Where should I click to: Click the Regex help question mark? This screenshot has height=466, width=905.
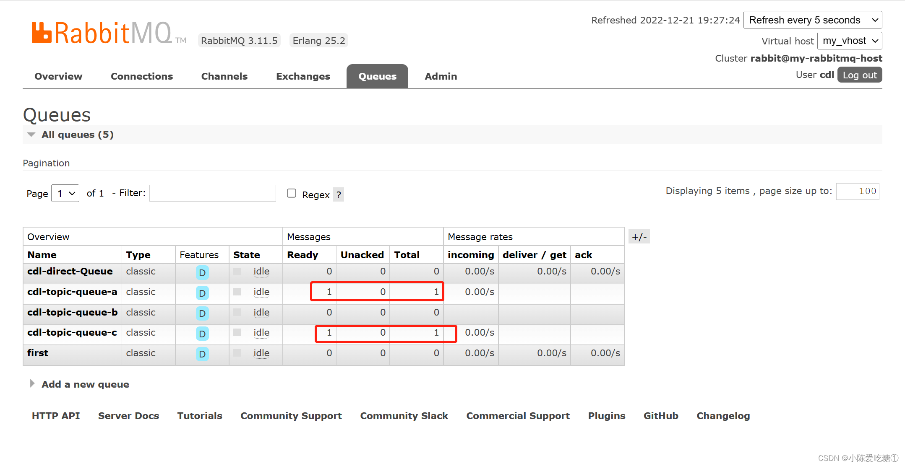tap(339, 195)
